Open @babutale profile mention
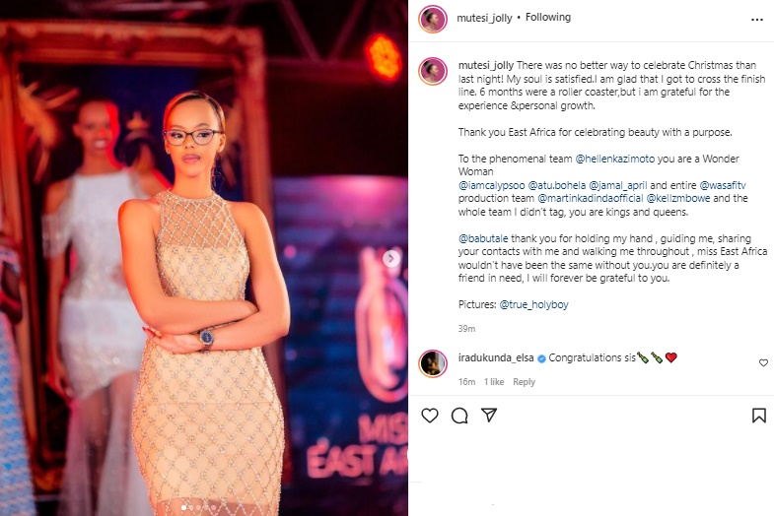 pyautogui.click(x=483, y=238)
